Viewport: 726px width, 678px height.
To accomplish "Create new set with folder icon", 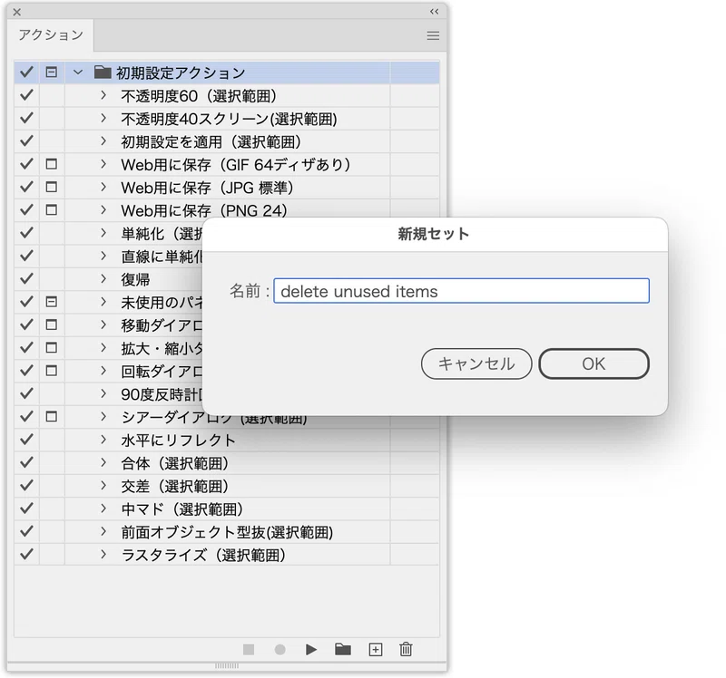I will coord(343,649).
